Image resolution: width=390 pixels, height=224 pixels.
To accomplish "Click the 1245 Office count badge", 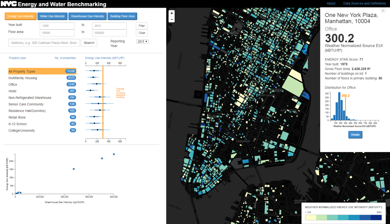I will tap(71, 84).
